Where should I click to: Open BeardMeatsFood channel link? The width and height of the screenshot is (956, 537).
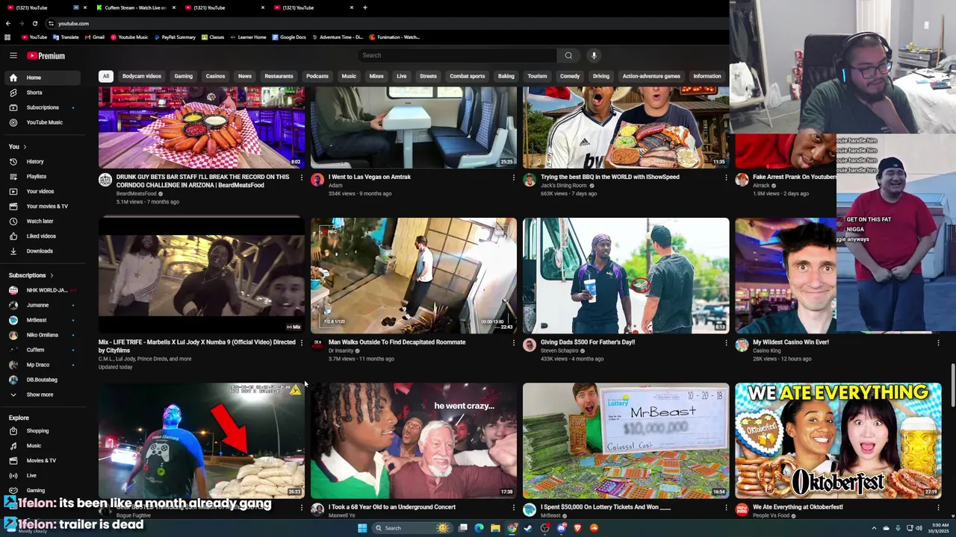[136, 194]
